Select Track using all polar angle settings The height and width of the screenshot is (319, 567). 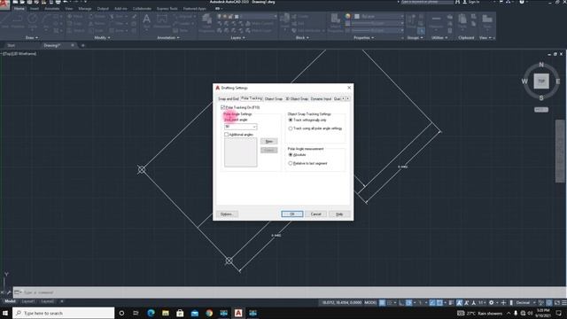(x=291, y=128)
